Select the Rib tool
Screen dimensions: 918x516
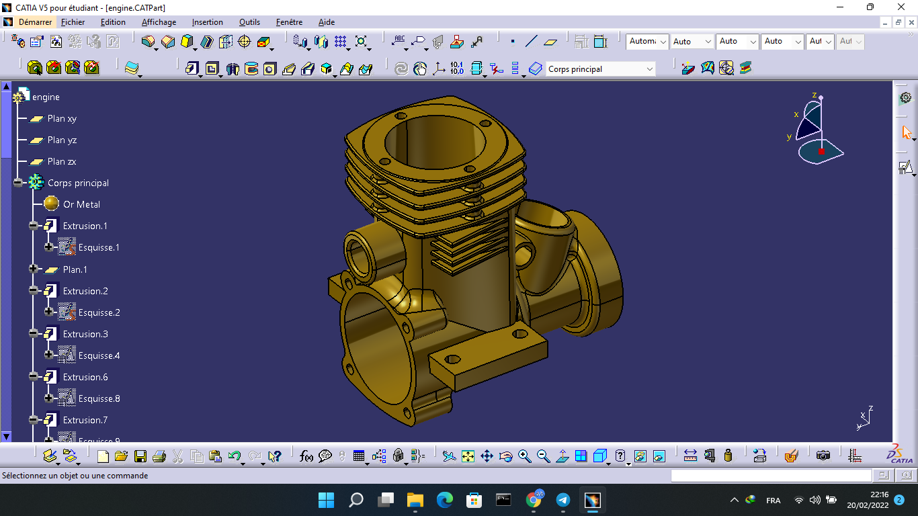(289, 69)
